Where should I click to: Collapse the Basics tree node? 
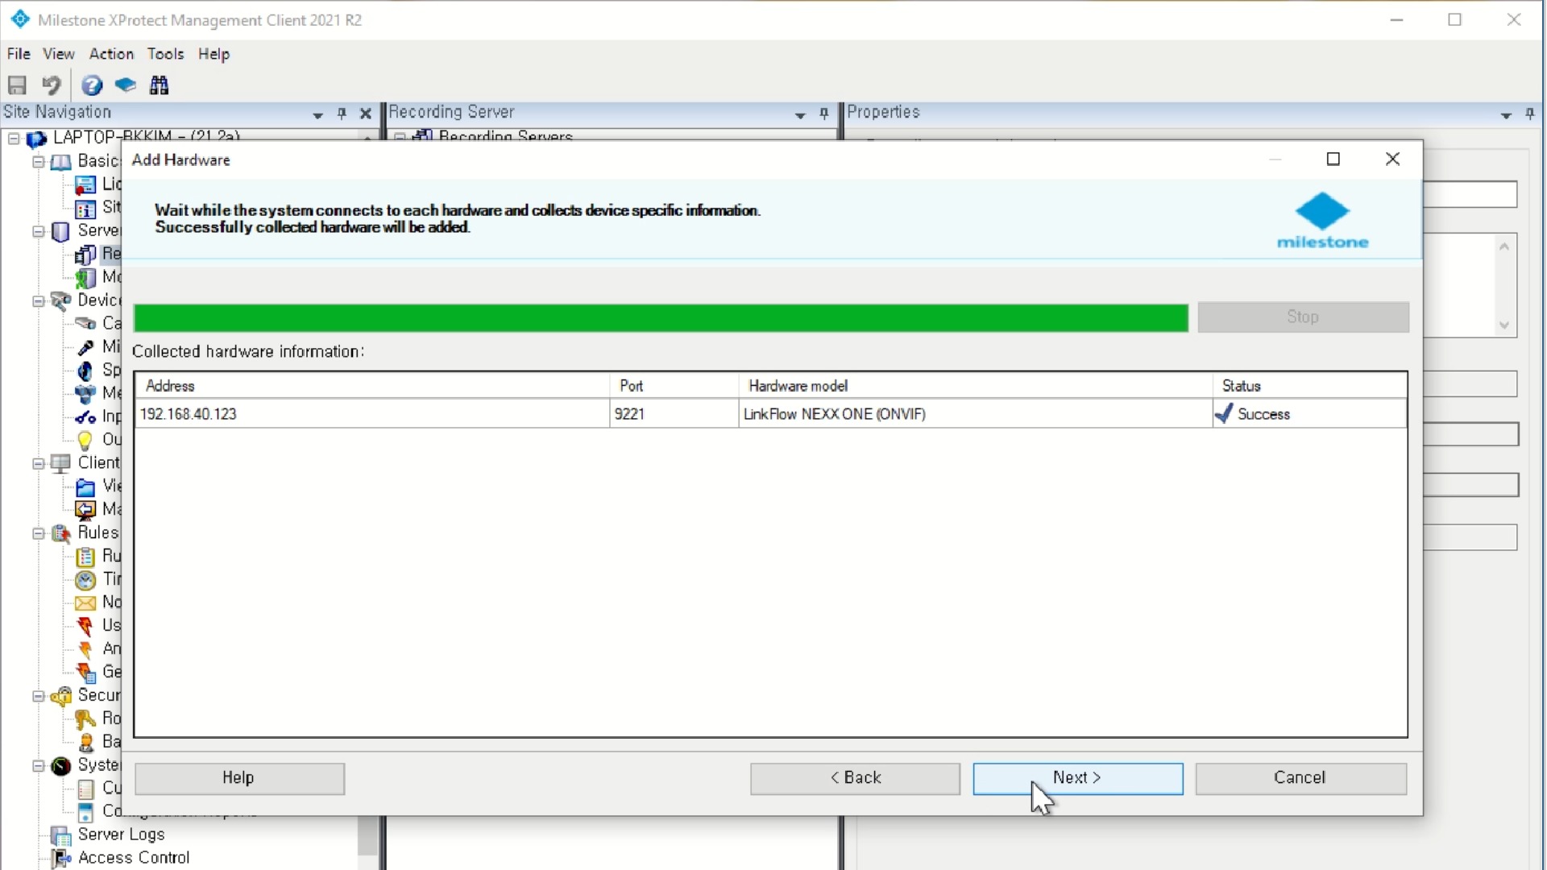[x=38, y=162]
